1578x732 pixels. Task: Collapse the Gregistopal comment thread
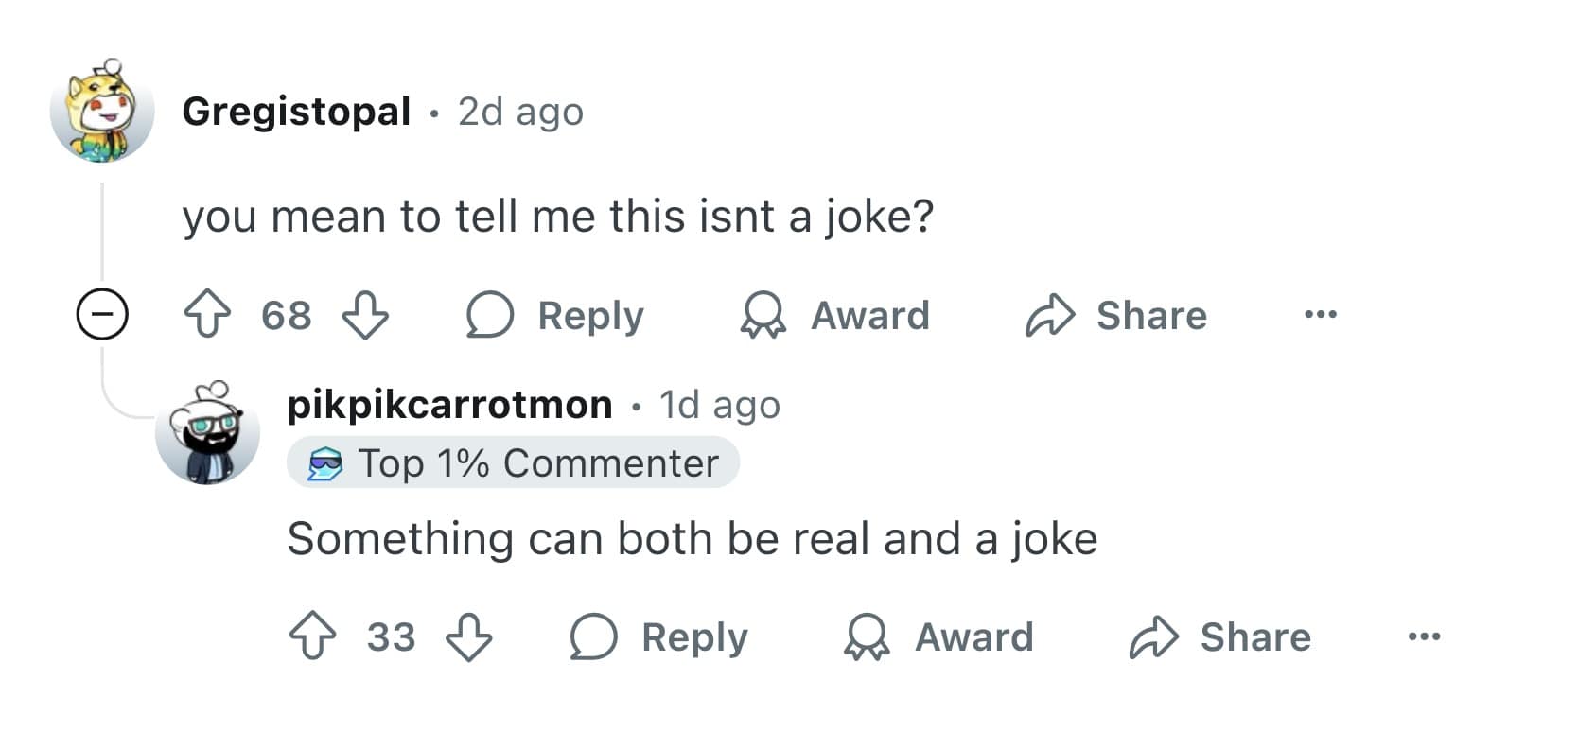[102, 314]
